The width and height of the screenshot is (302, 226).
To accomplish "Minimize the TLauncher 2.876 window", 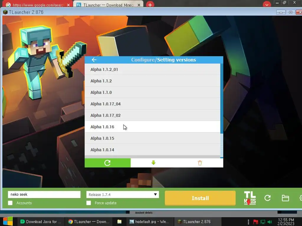I will coord(281,12).
